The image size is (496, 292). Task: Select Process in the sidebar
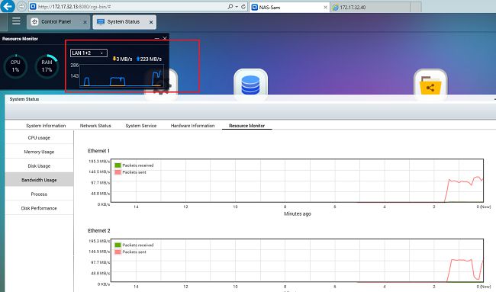(x=39, y=194)
